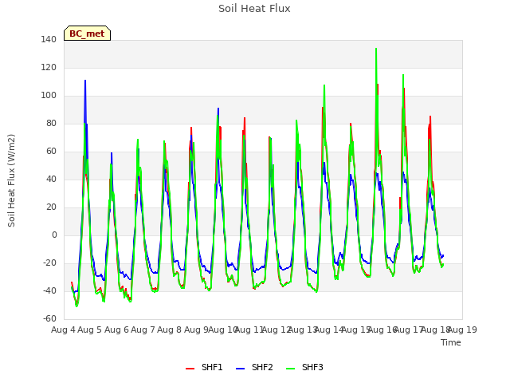Image resolution: width=510 pixels, height=383 pixels.
Task: Click the 0 y-axis tick label
Action: point(54,235)
